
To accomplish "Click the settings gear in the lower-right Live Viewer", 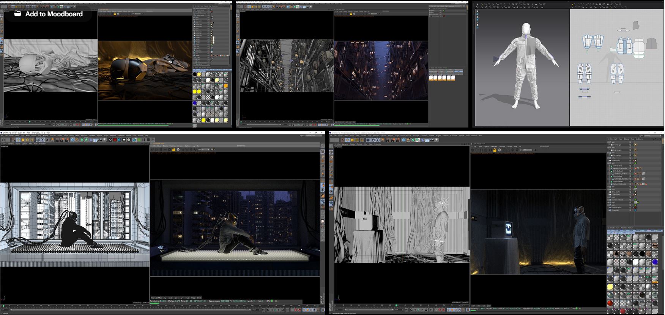I will pos(490,150).
